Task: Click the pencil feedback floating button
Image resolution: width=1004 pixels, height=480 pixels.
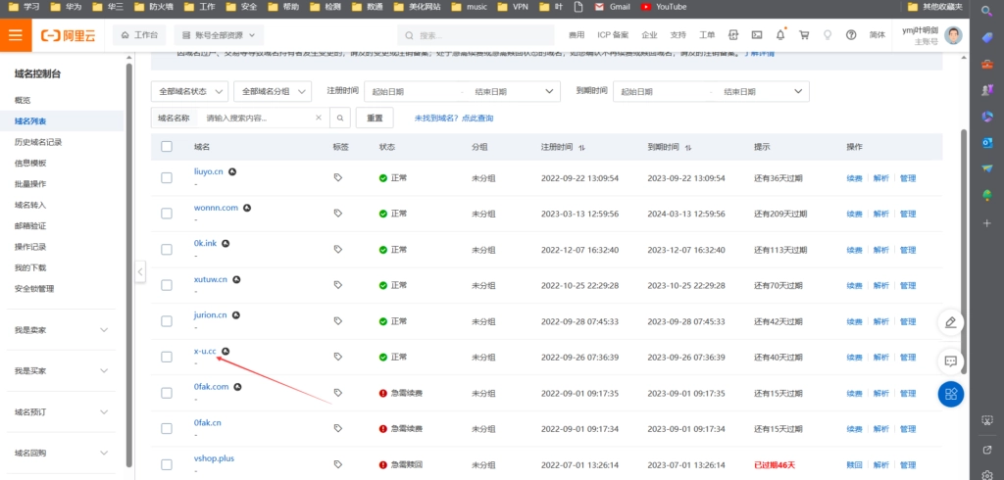Action: click(951, 322)
